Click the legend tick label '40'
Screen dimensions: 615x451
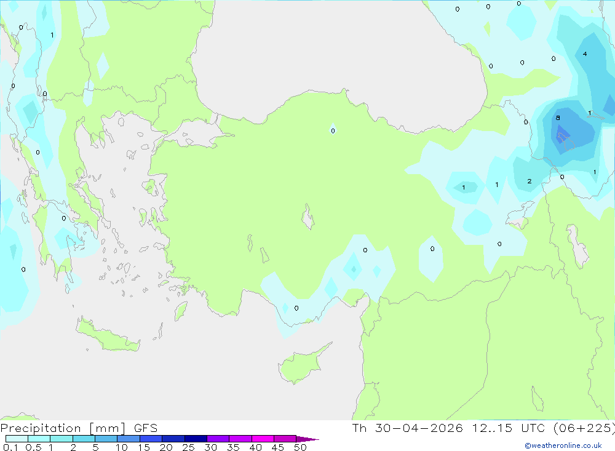point(255,447)
